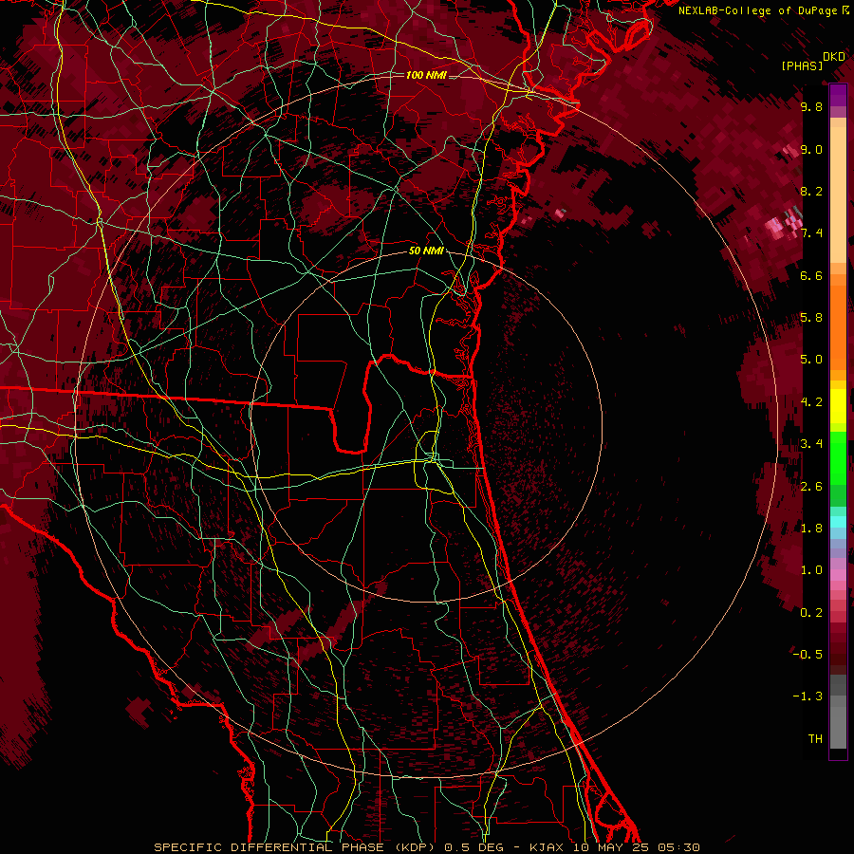Click the SPECIFIC DIFFERENTIAL PHASE (KDP) caption
Viewport: 854px width, 854px height.
pyautogui.click(x=294, y=847)
